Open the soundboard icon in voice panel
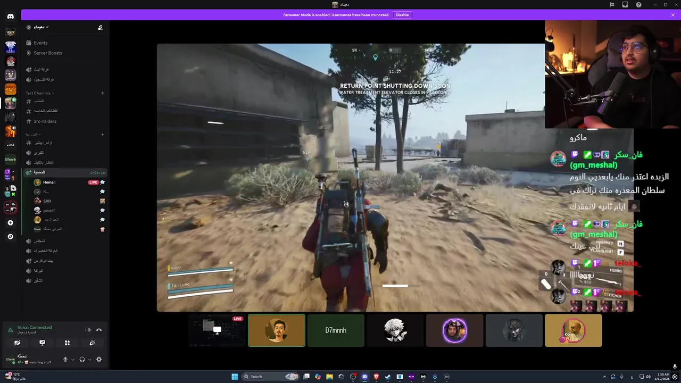 coord(92,343)
